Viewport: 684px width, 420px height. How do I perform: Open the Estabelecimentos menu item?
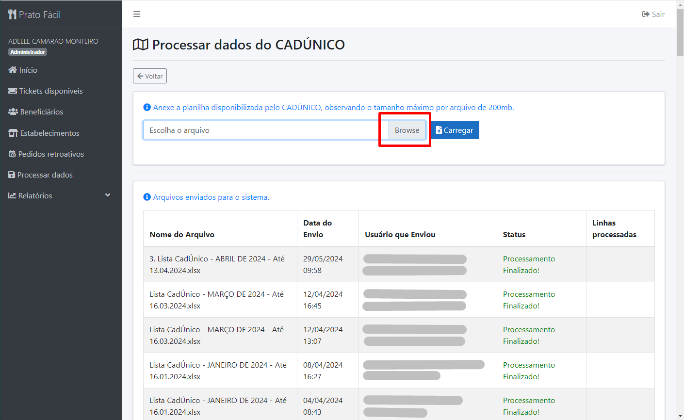(x=49, y=133)
